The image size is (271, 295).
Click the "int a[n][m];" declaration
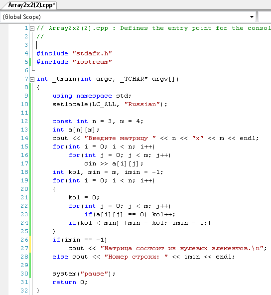point(76,130)
